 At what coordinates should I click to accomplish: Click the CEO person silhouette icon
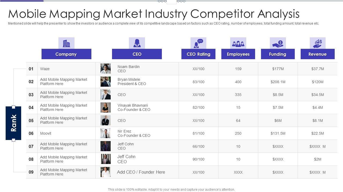click(x=137, y=43)
